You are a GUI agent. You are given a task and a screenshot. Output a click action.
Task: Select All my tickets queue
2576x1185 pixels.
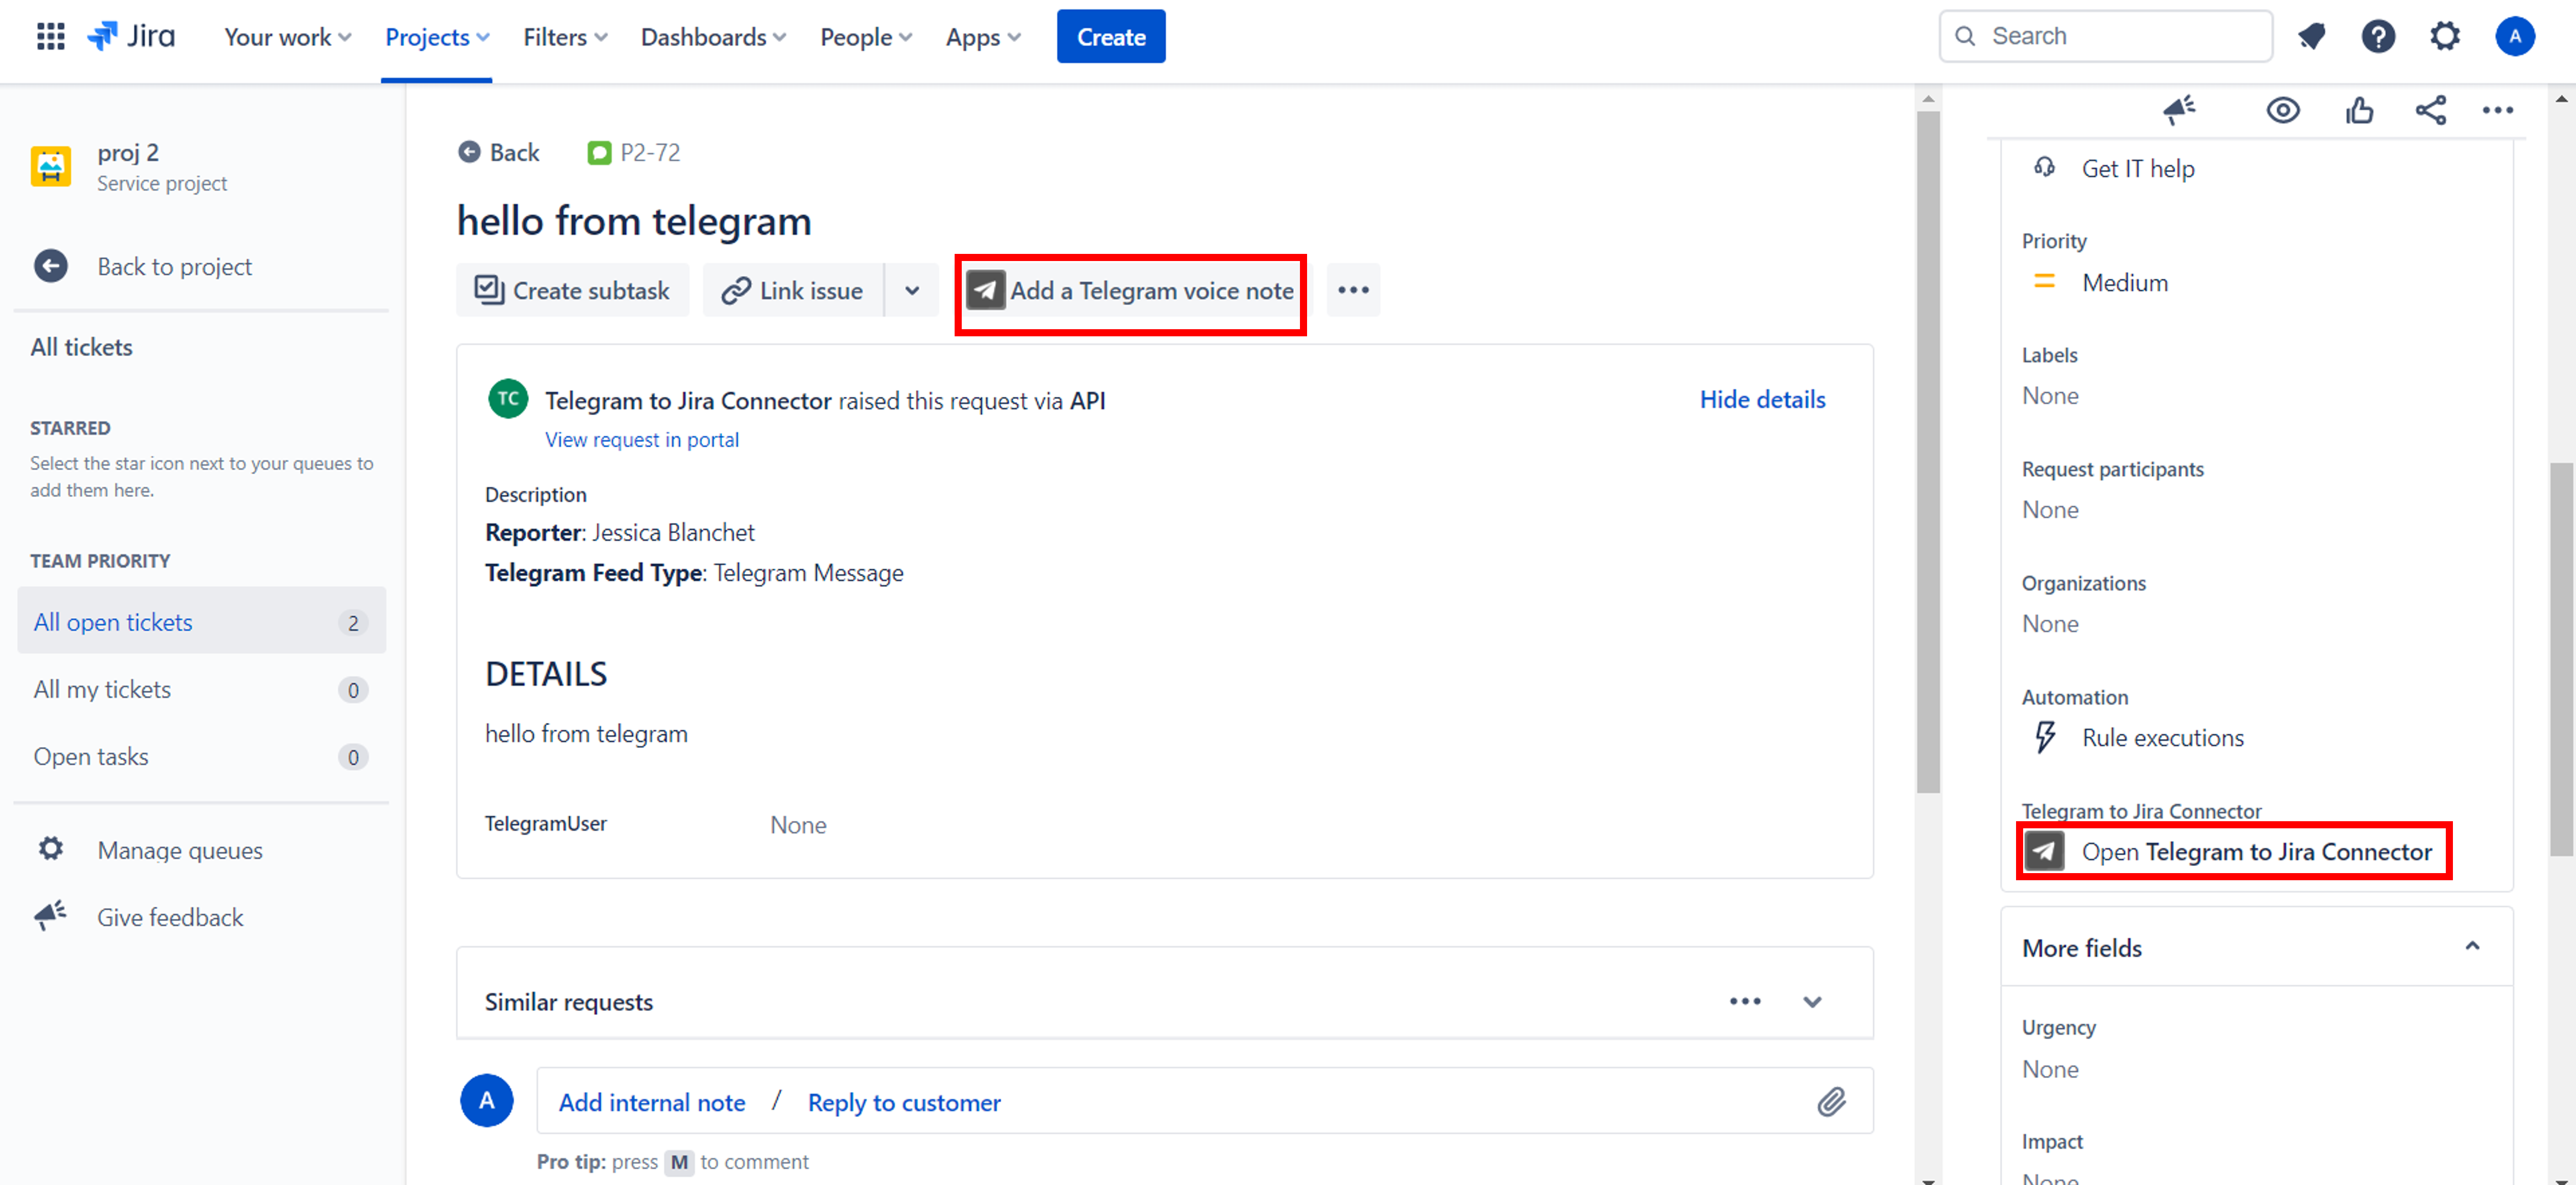point(102,689)
